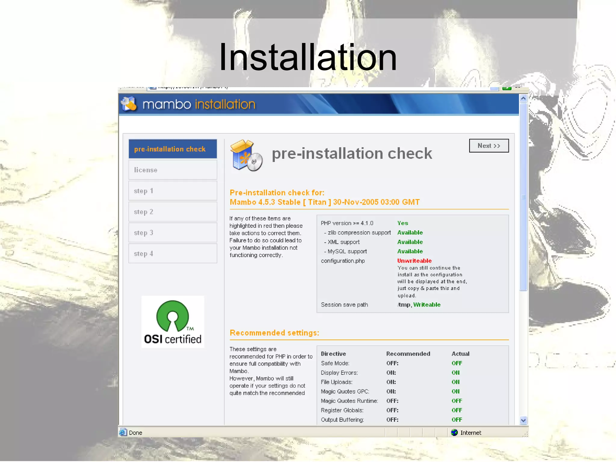Click the red Unwriteable status text

coord(414,261)
